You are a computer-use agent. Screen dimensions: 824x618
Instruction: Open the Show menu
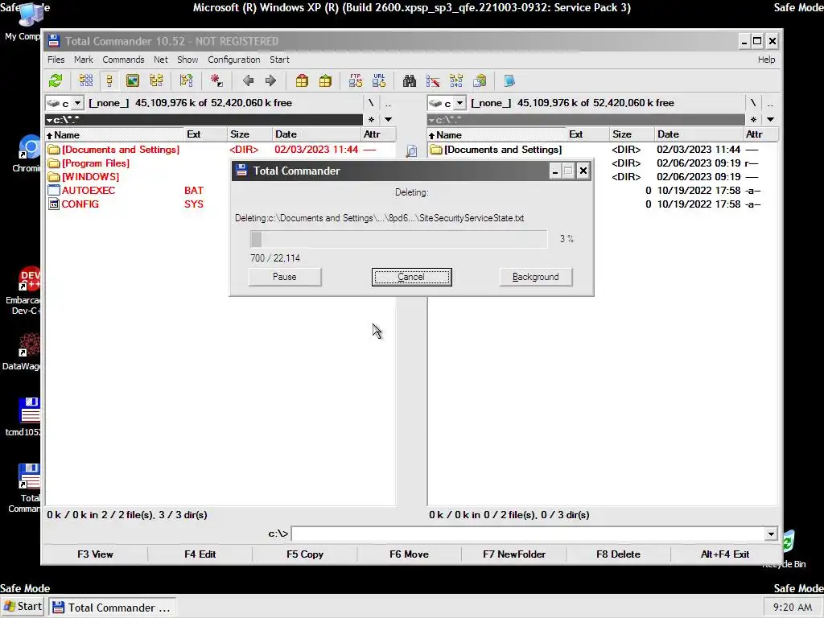click(187, 60)
